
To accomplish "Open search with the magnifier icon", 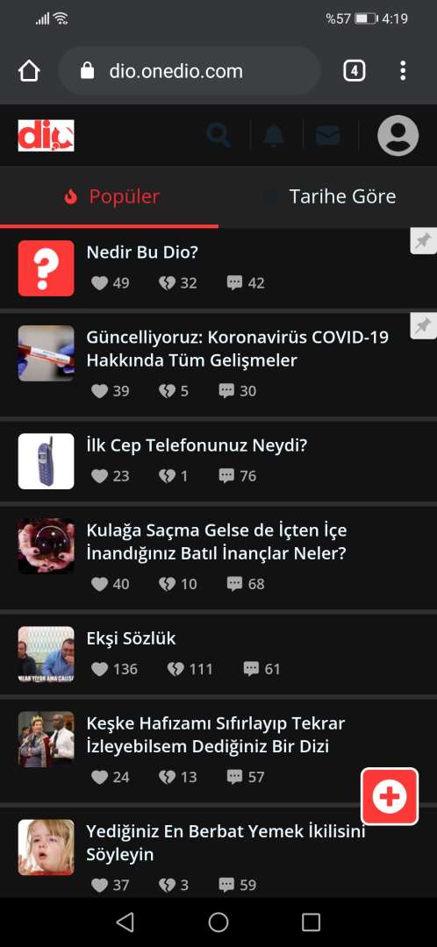I will tap(218, 135).
